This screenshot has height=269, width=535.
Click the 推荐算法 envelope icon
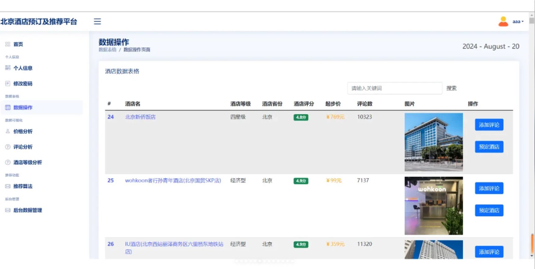[x=7, y=186]
